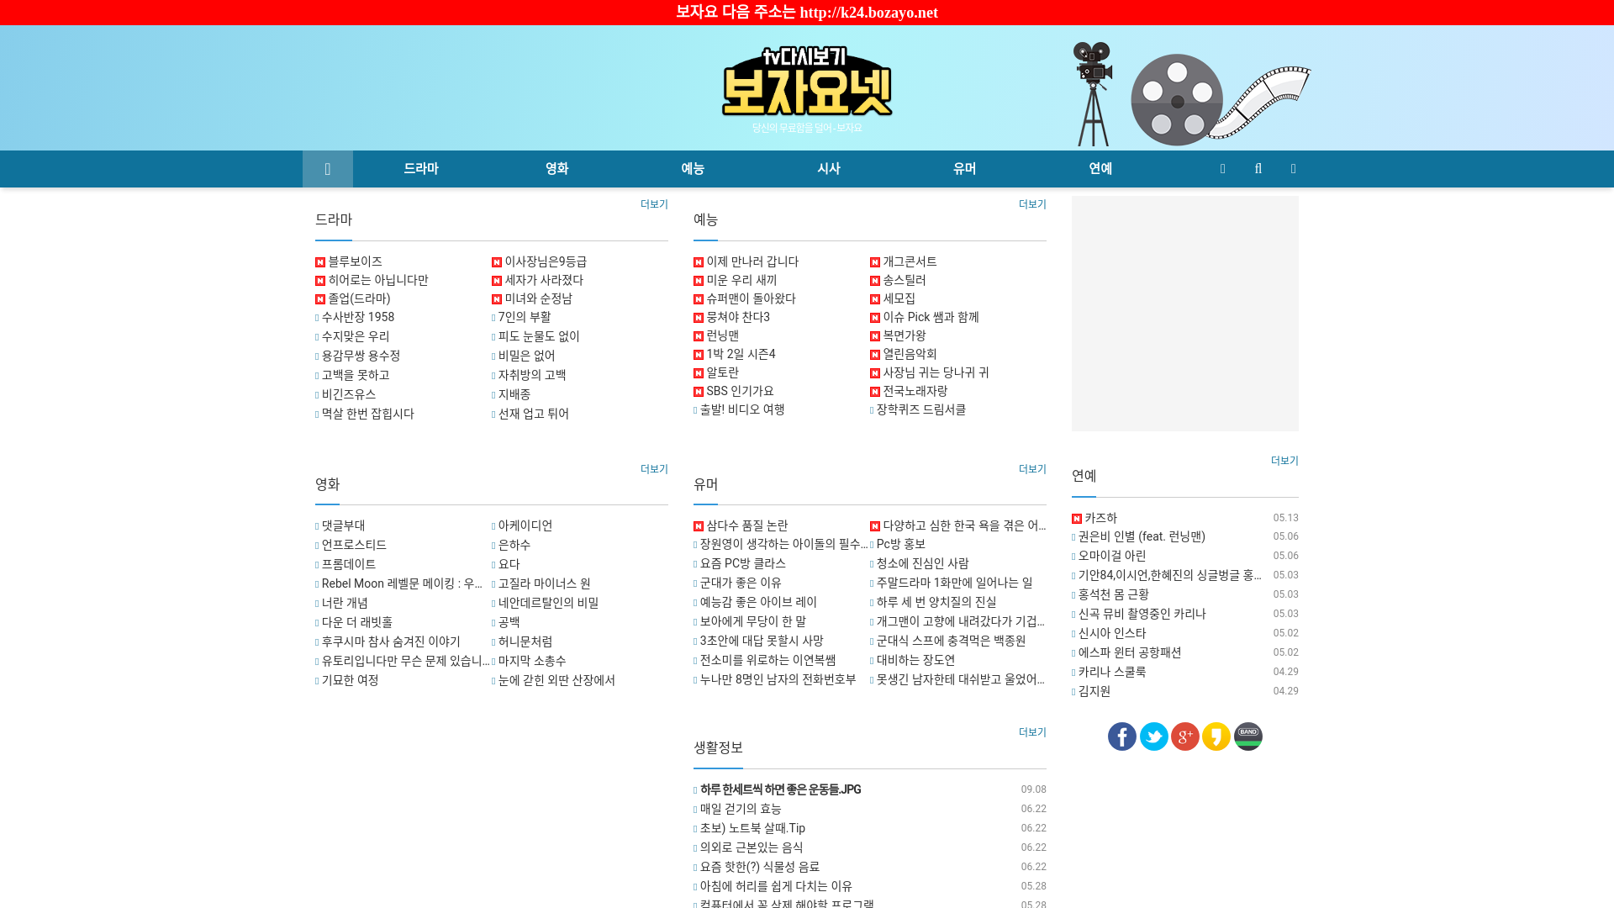Click 더보기 for the 예능 section
The image size is (1614, 908).
tap(1032, 204)
